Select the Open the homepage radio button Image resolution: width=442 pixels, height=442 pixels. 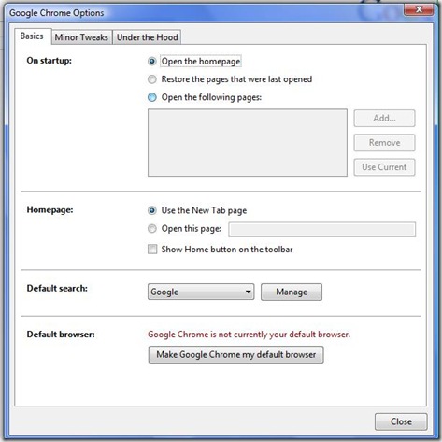click(152, 62)
